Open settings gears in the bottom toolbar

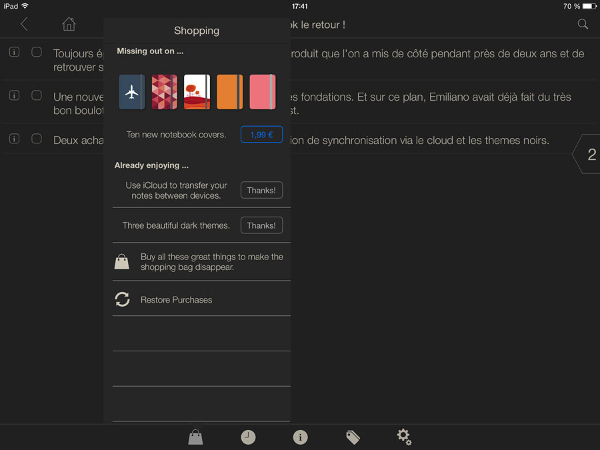404,437
